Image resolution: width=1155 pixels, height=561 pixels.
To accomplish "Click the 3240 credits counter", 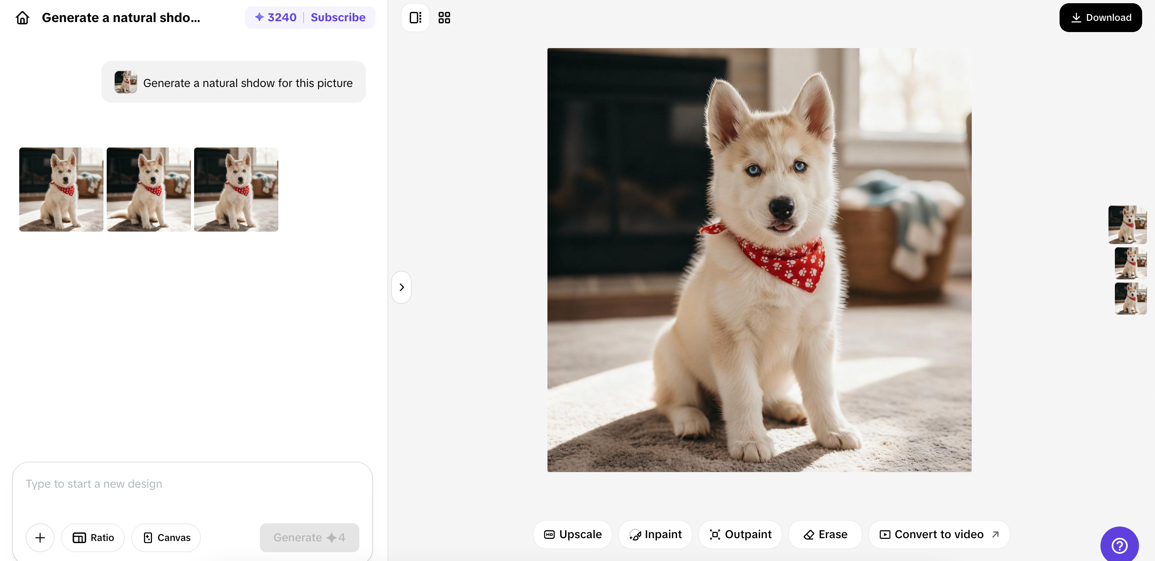I will (x=276, y=18).
